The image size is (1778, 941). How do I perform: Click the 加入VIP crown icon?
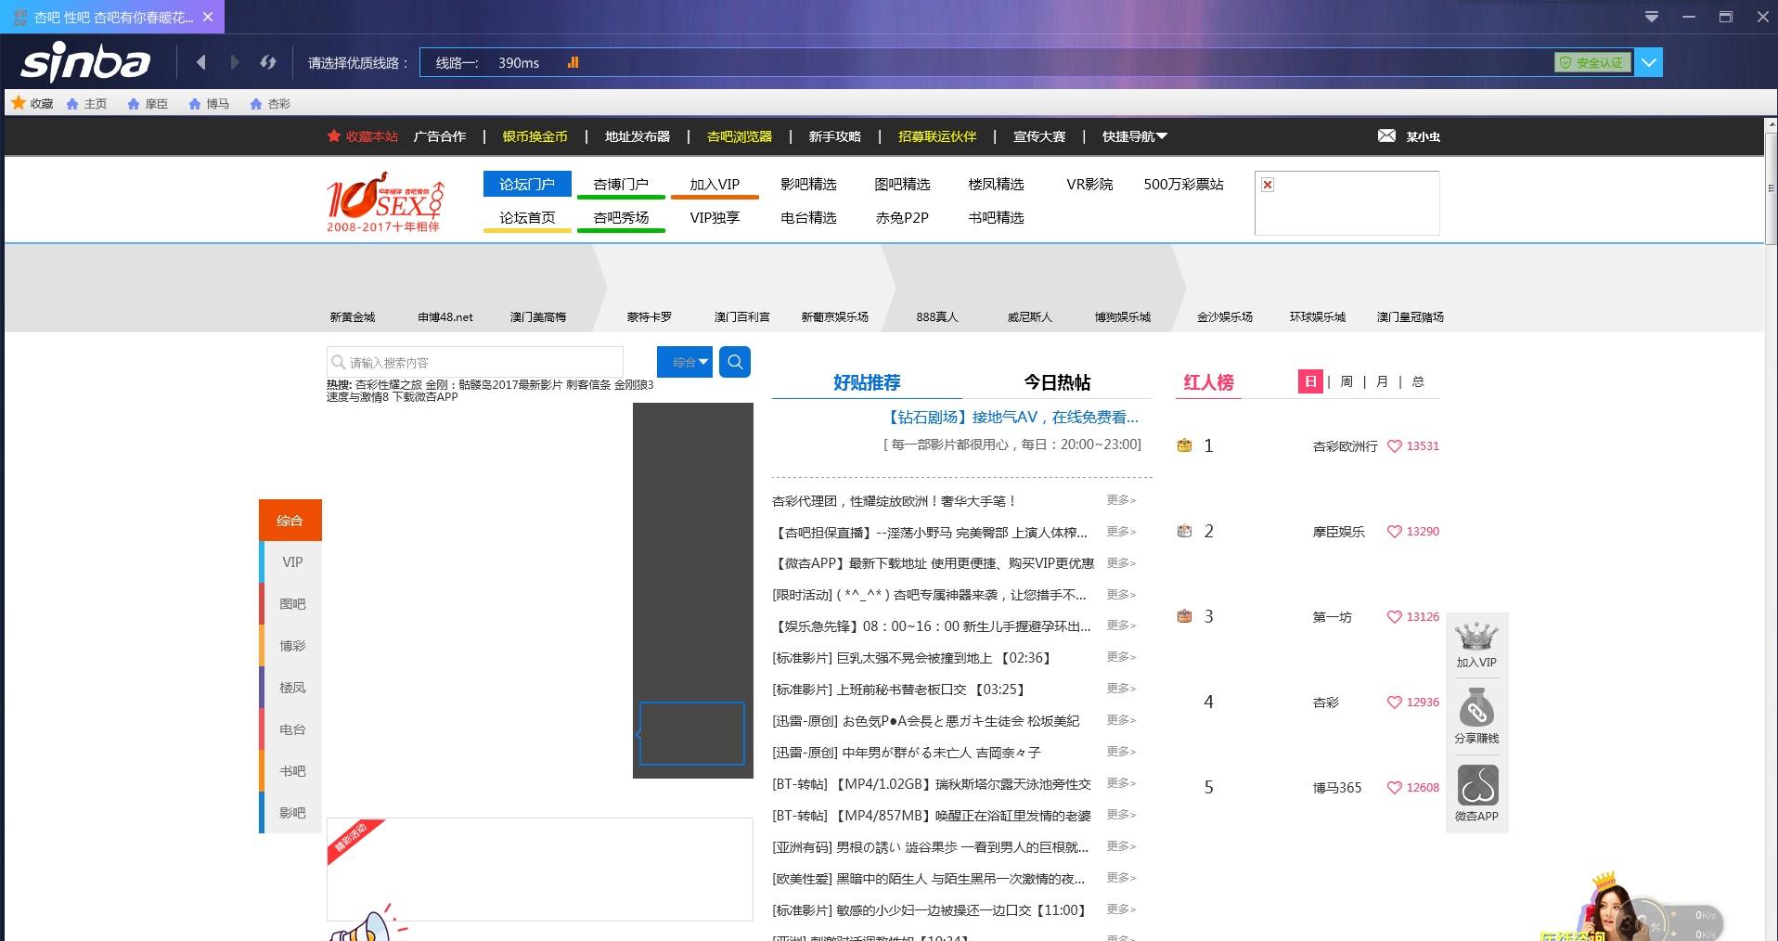coord(1476,637)
